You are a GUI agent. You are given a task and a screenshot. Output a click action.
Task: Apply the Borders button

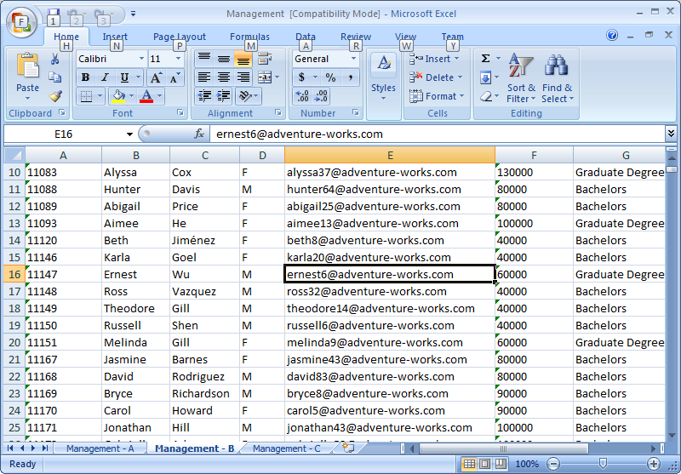87,96
